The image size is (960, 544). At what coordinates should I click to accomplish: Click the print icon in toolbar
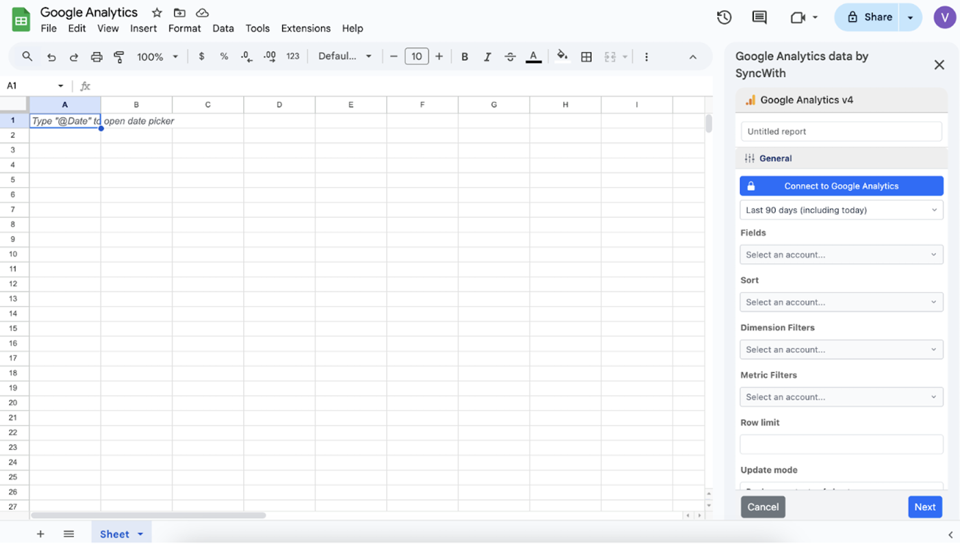click(97, 57)
